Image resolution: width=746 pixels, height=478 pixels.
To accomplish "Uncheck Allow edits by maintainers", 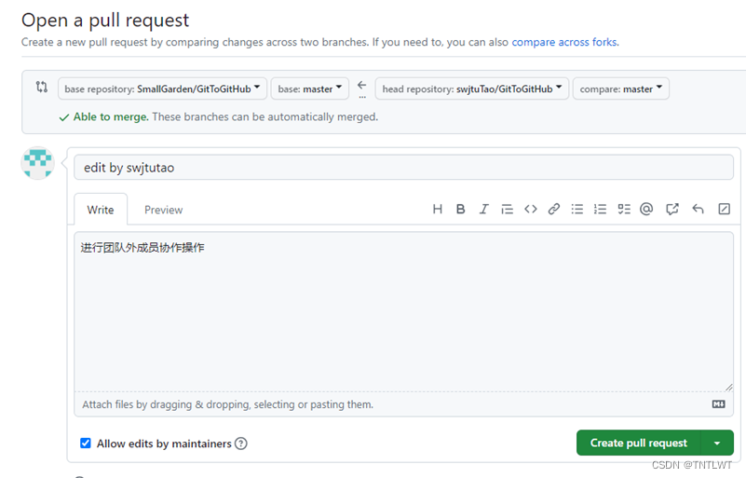I will click(86, 444).
